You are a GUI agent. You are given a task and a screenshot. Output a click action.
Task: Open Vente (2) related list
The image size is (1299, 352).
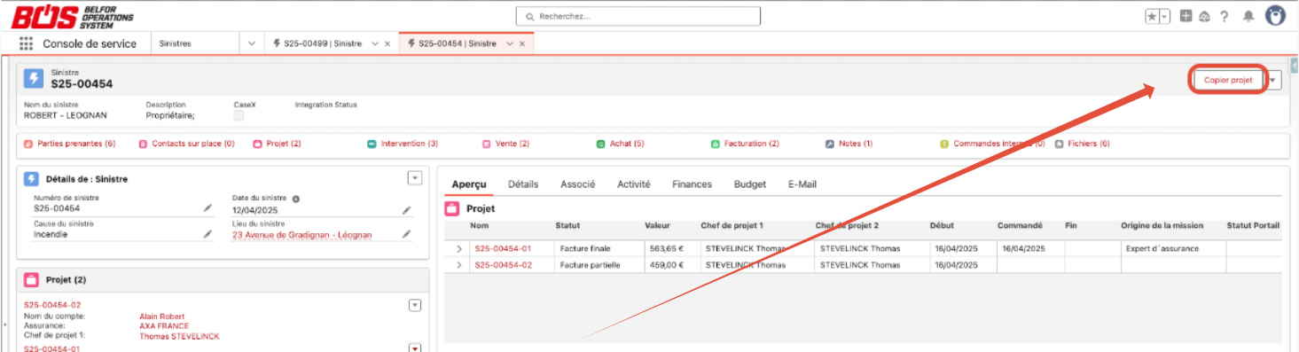(x=512, y=144)
